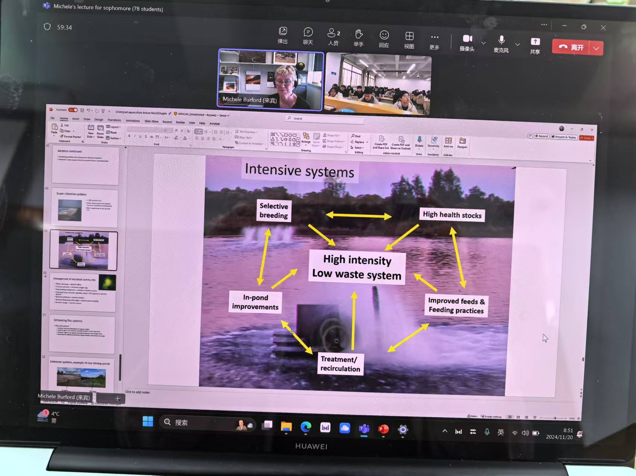This screenshot has width=636, height=476.
Task: Open the reactions emoji menu
Action: click(x=384, y=39)
